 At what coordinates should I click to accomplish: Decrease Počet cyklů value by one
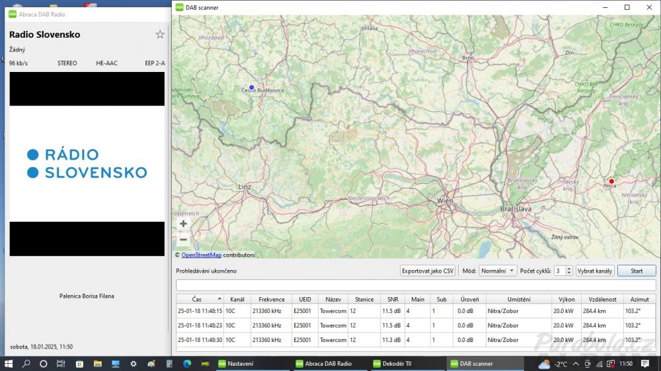(x=568, y=273)
